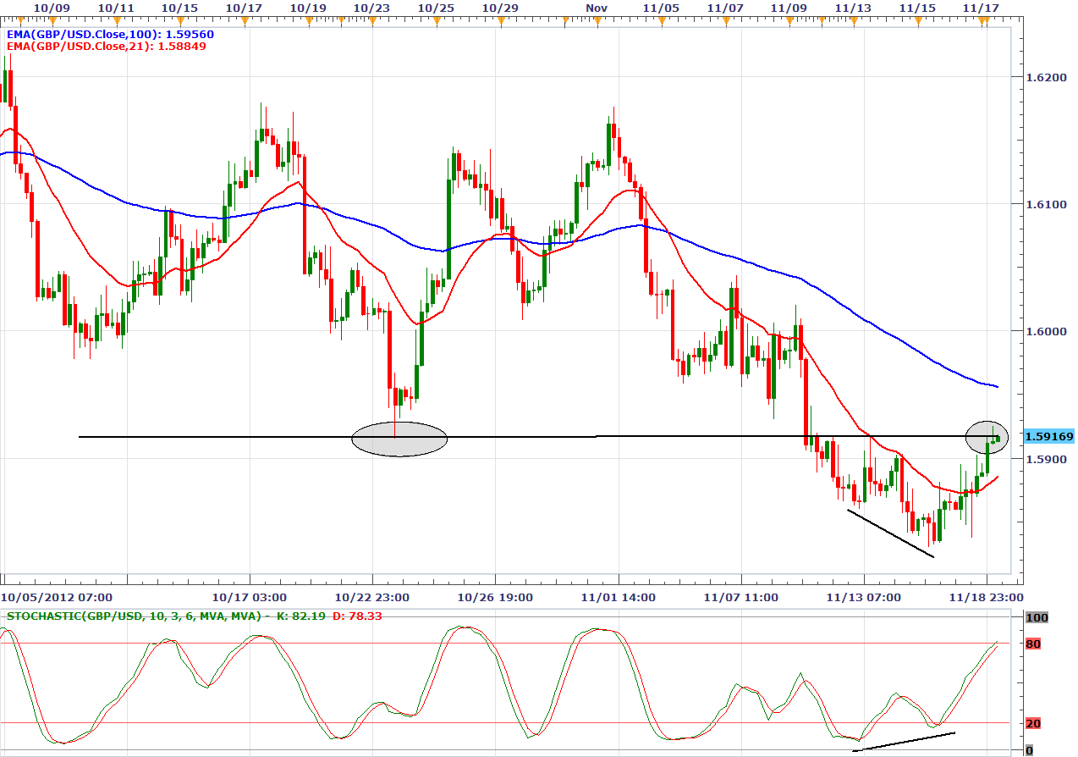Viewport: 1078px width, 757px height.
Task: Click the orange marker under Nov label
Action: 597,21
